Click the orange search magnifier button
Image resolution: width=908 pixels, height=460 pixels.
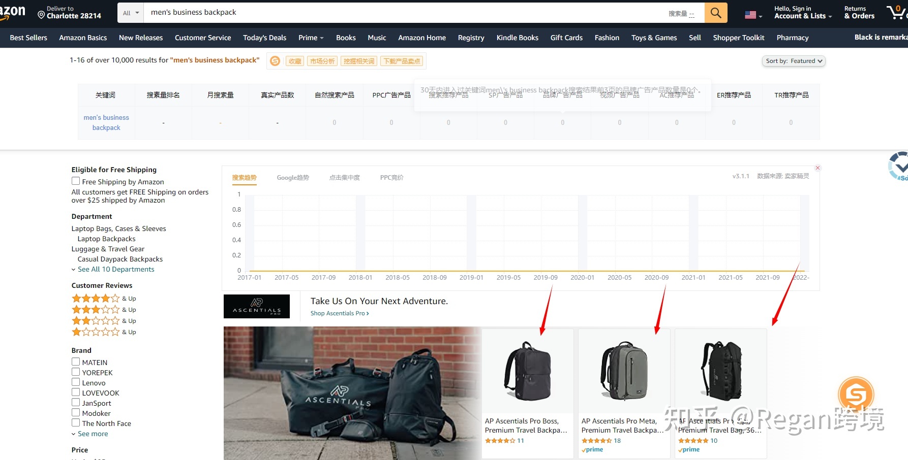[716, 13]
